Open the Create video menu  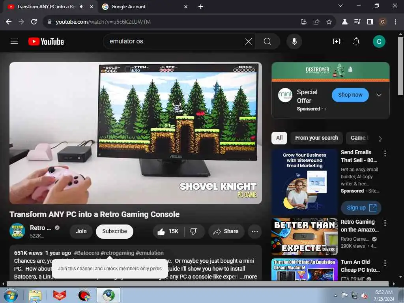tap(337, 41)
